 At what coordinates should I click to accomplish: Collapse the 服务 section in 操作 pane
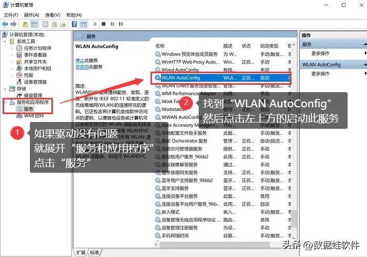(365, 44)
